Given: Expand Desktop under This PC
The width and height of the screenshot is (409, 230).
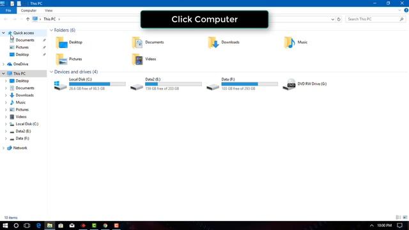Looking at the screenshot, I should coord(6,81).
